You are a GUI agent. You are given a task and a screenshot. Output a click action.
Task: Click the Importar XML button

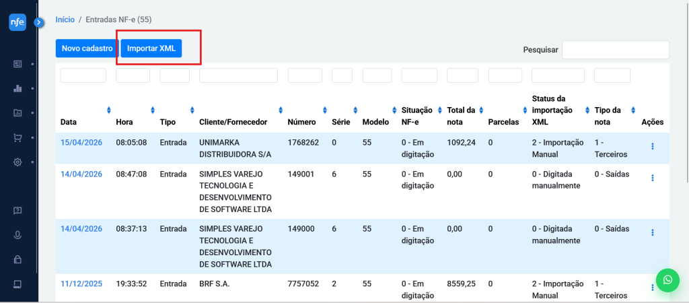(x=151, y=48)
